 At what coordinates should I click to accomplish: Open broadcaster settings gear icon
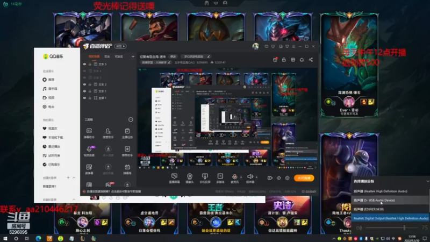coord(287,178)
